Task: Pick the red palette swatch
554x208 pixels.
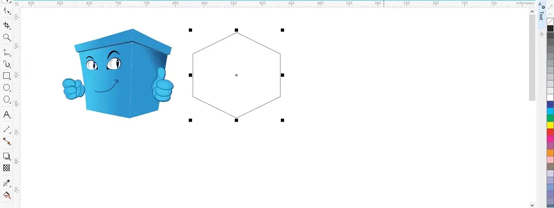Action: point(550,132)
